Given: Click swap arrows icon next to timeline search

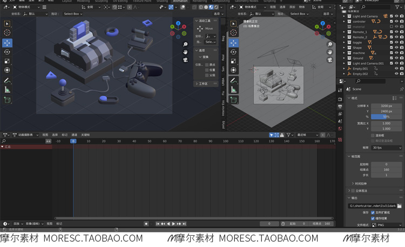Looking at the screenshot, I should coord(48,141).
